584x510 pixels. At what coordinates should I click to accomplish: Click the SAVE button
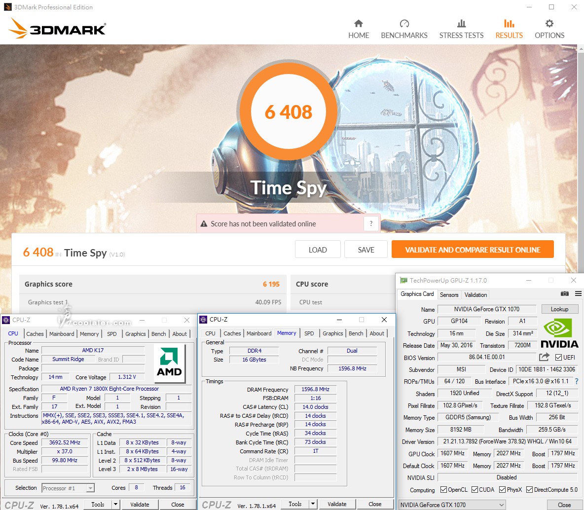pyautogui.click(x=366, y=250)
